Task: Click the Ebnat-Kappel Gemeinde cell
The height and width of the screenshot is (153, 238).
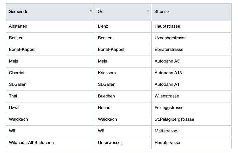Action: point(22,50)
